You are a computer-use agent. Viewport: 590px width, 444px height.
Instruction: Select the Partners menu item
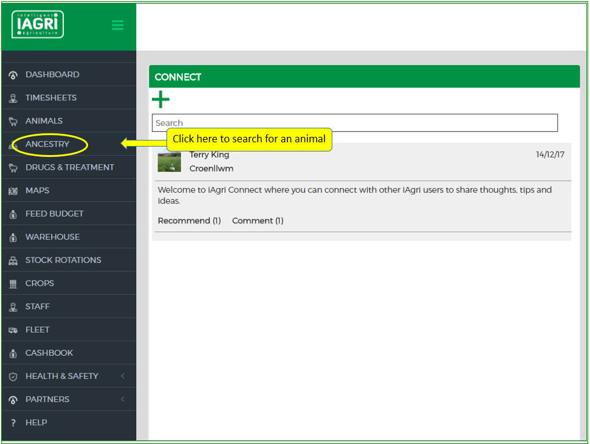(x=69, y=399)
